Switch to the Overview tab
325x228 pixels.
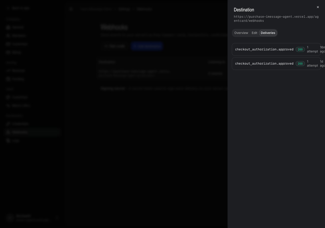pyautogui.click(x=241, y=33)
